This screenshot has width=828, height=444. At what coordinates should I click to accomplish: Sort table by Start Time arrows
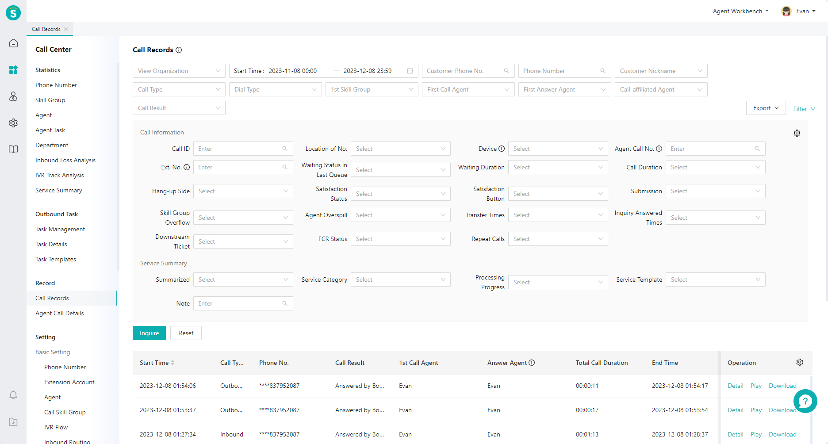pos(173,363)
